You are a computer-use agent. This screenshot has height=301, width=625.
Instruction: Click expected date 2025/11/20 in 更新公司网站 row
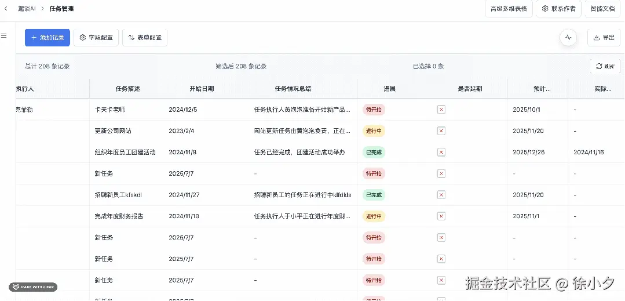click(528, 131)
